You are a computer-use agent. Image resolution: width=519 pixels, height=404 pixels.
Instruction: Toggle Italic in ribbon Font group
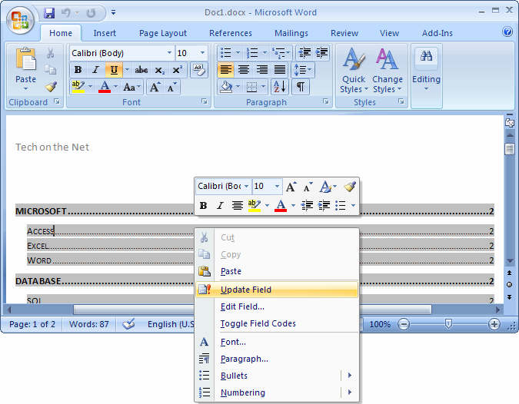click(x=96, y=70)
